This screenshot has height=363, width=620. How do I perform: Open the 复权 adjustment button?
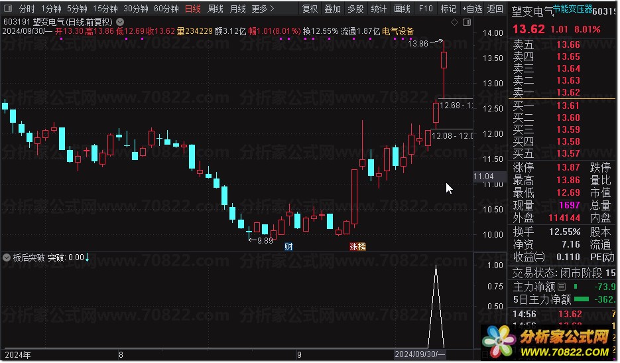tap(310, 9)
